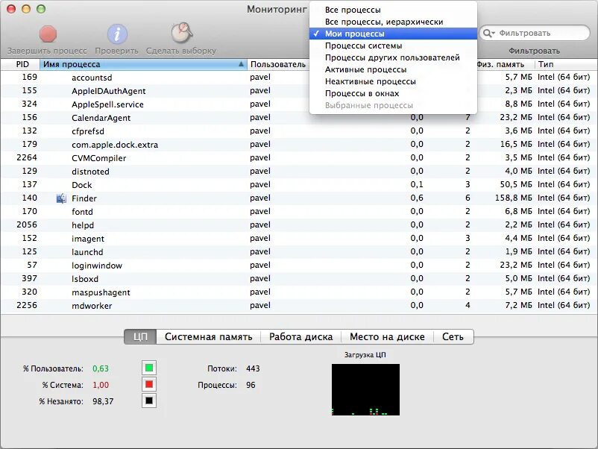Select the imagent process row
Viewport: 598px width, 449px height.
click(x=299, y=239)
